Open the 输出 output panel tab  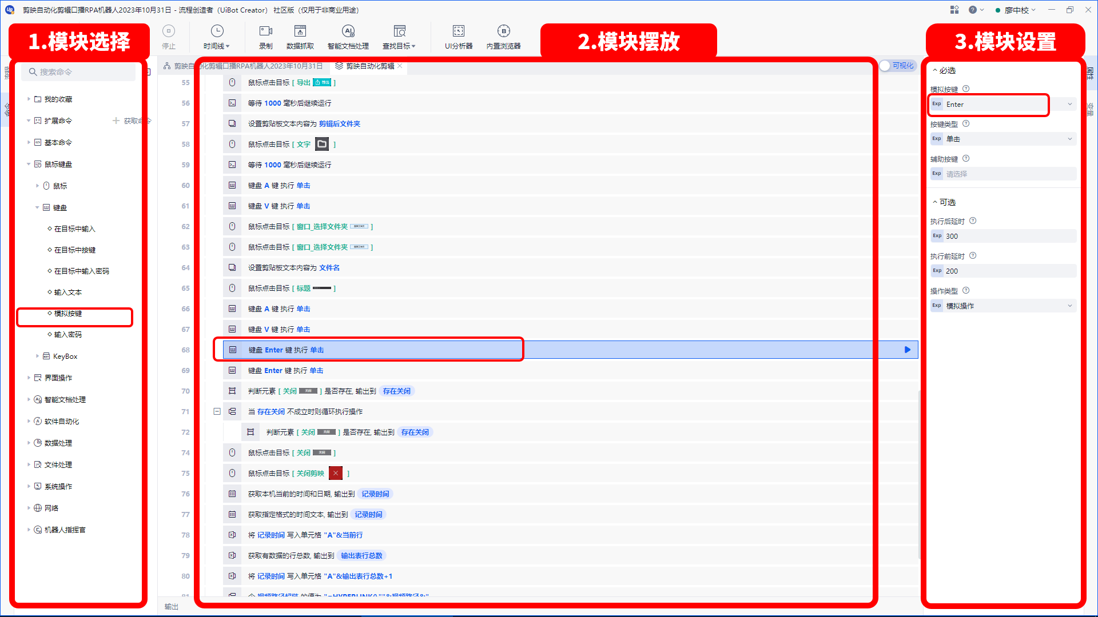coord(172,607)
